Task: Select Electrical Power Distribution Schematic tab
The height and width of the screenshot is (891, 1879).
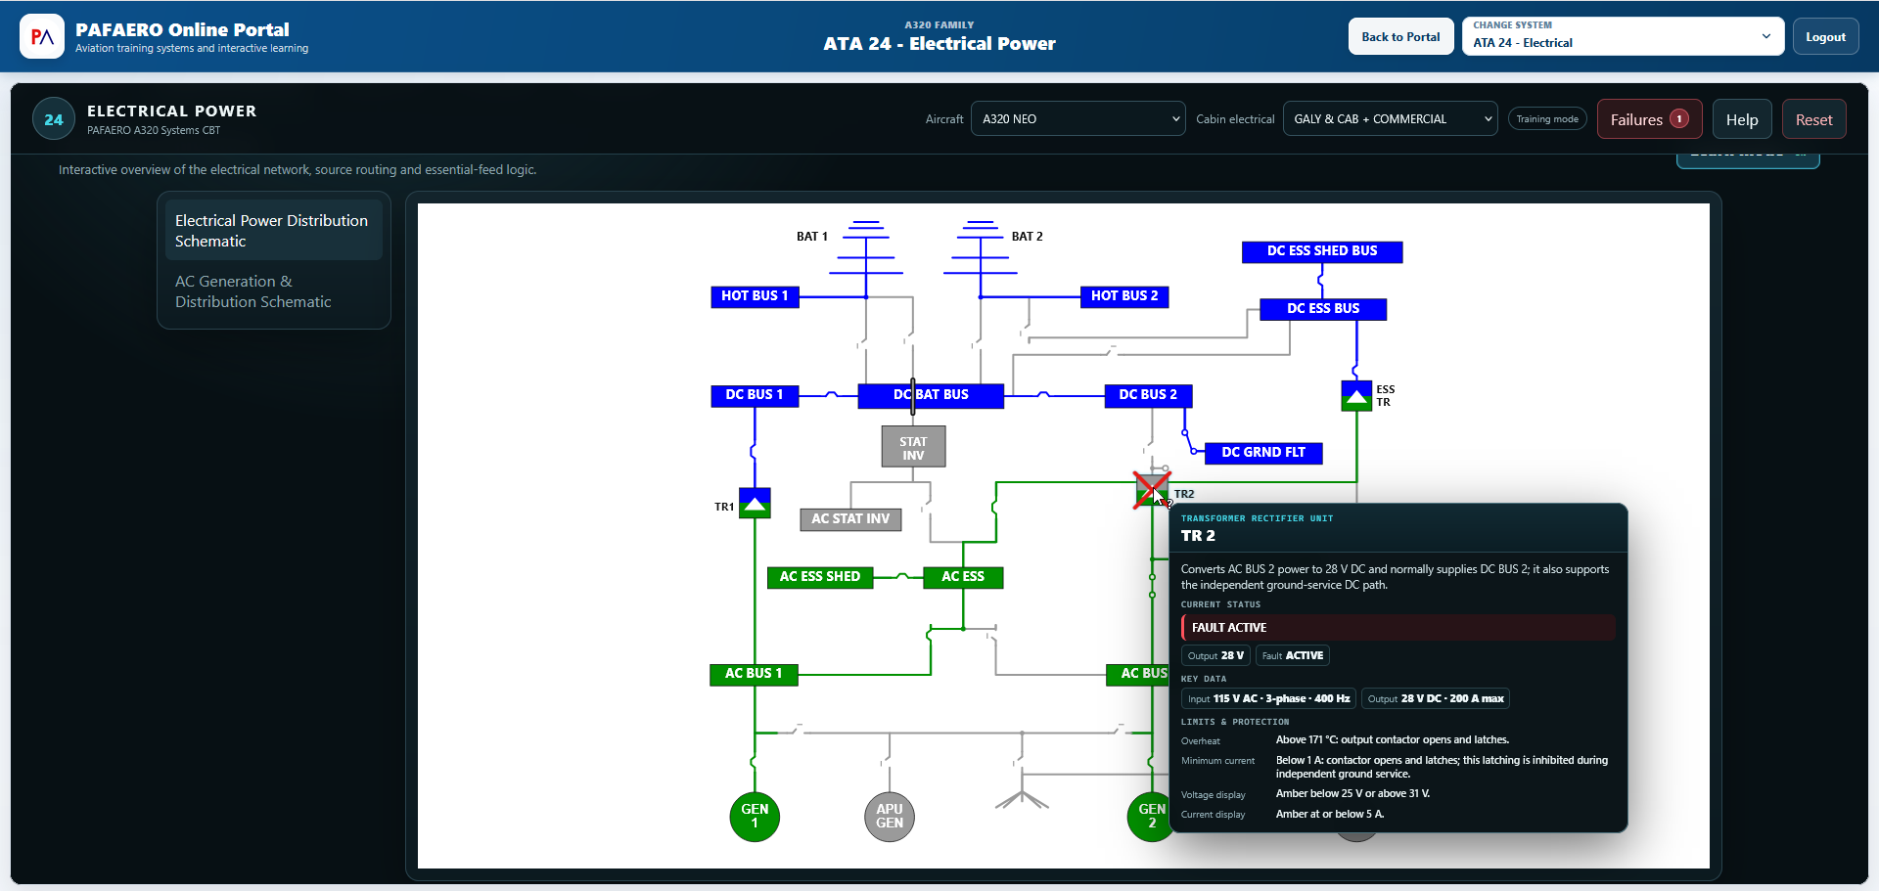Action: click(273, 231)
